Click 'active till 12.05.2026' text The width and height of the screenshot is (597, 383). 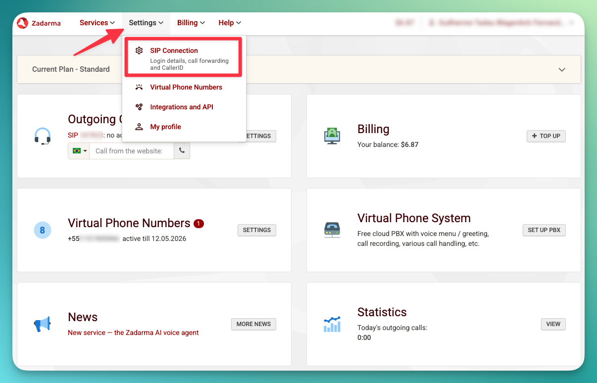[154, 239]
